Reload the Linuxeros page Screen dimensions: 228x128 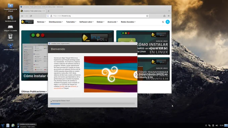[x=31, y=16]
